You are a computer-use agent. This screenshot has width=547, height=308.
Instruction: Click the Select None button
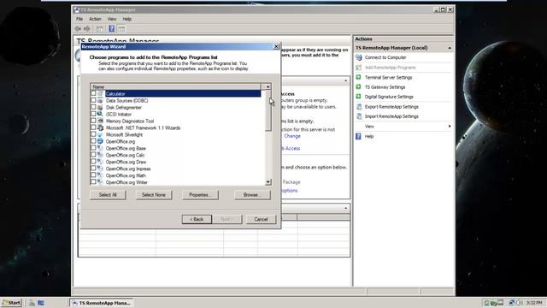154,195
